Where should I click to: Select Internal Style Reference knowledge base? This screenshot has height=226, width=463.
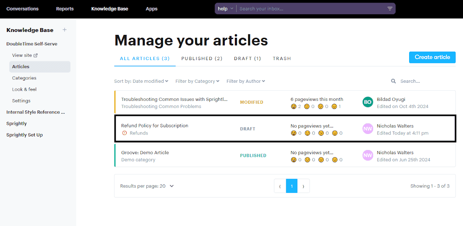coord(36,112)
